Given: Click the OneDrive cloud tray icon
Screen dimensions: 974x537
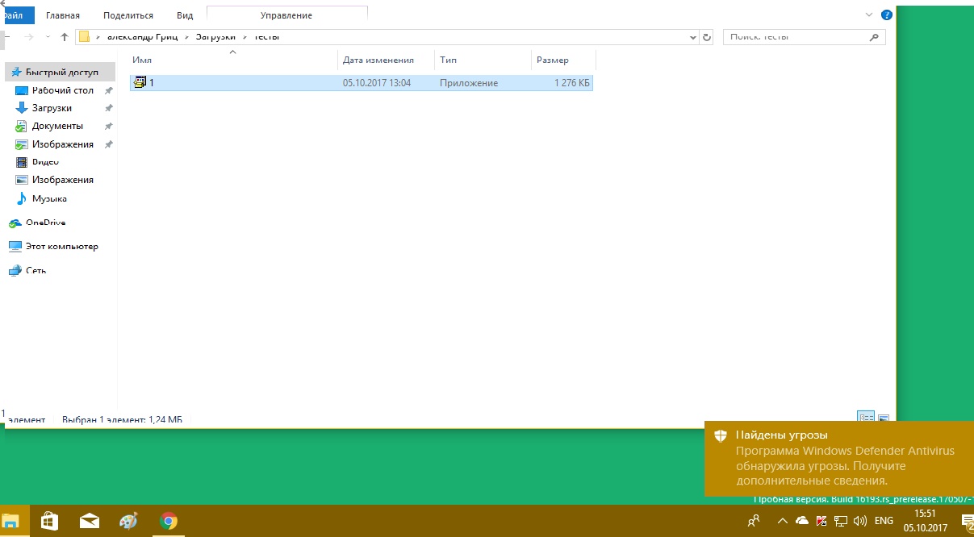Looking at the screenshot, I should click(802, 521).
